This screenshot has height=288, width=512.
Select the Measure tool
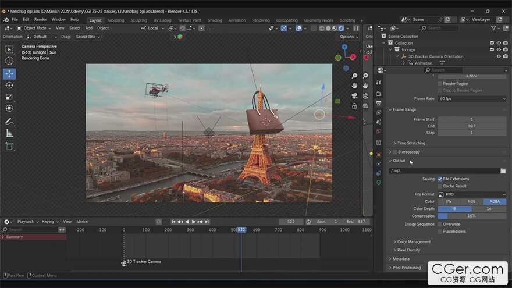9,133
